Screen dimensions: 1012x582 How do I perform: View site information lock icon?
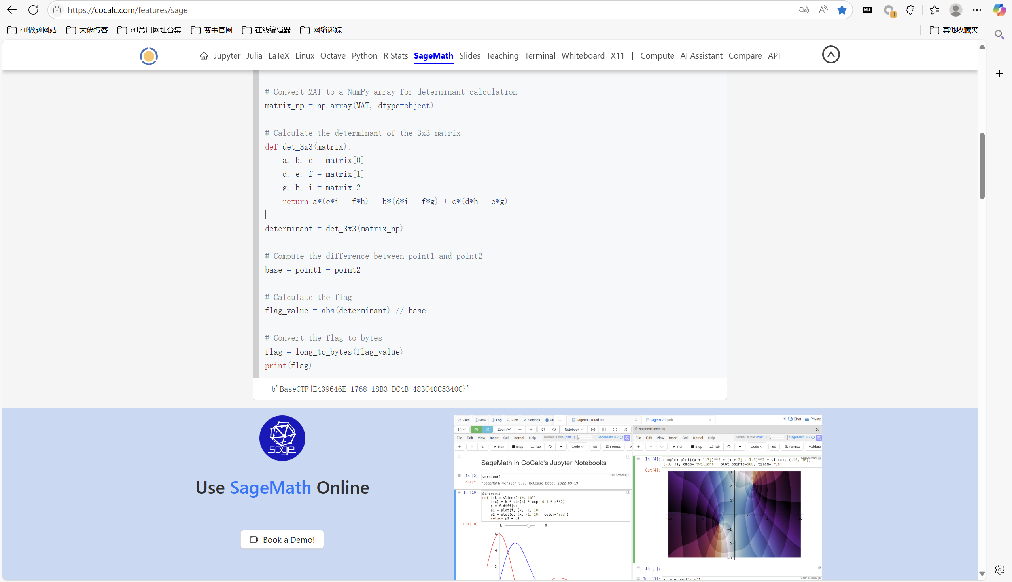tap(57, 10)
